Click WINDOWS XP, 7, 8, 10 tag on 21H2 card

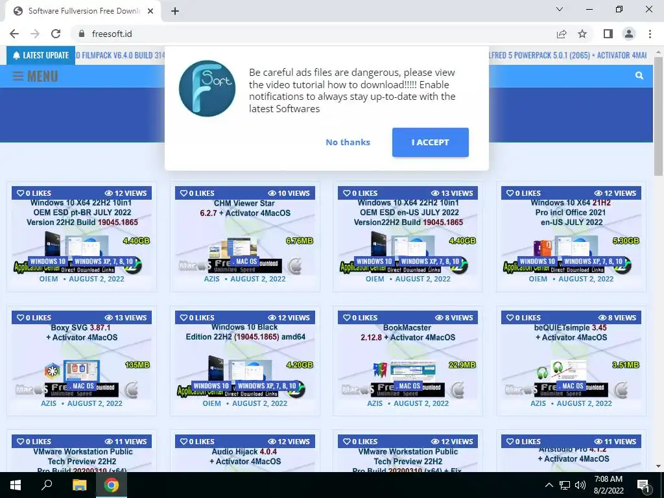click(593, 261)
